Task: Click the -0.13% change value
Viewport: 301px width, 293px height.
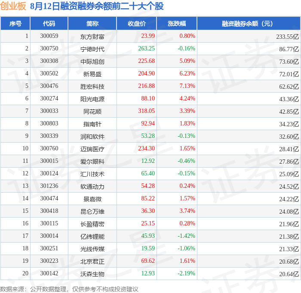Action: tap(186, 136)
